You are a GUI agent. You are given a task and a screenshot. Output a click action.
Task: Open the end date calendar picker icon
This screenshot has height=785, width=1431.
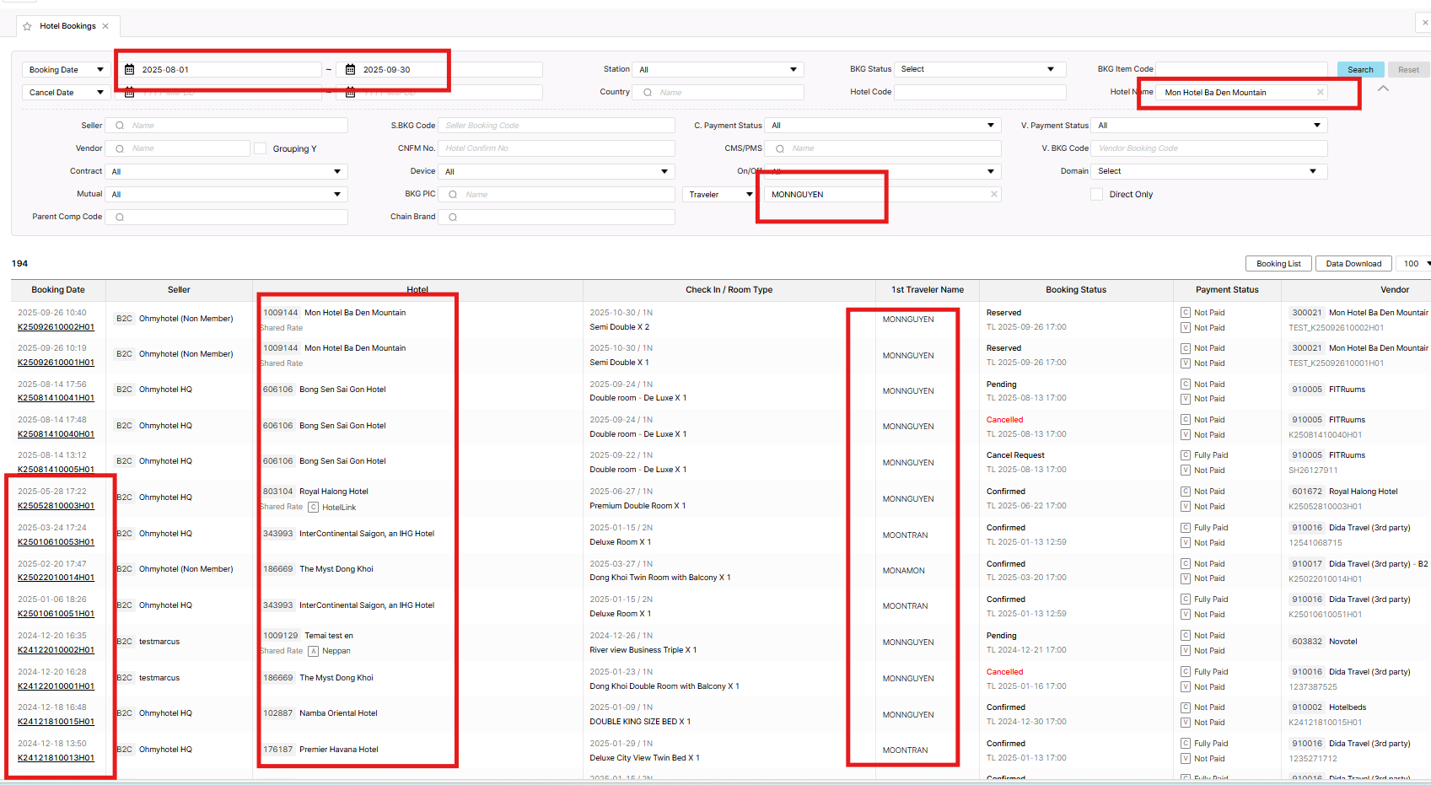tap(351, 70)
